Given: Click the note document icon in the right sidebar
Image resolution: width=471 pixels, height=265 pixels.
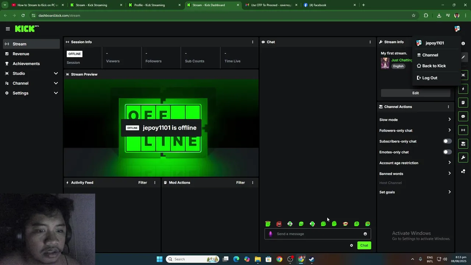Looking at the screenshot, I should click(463, 103).
